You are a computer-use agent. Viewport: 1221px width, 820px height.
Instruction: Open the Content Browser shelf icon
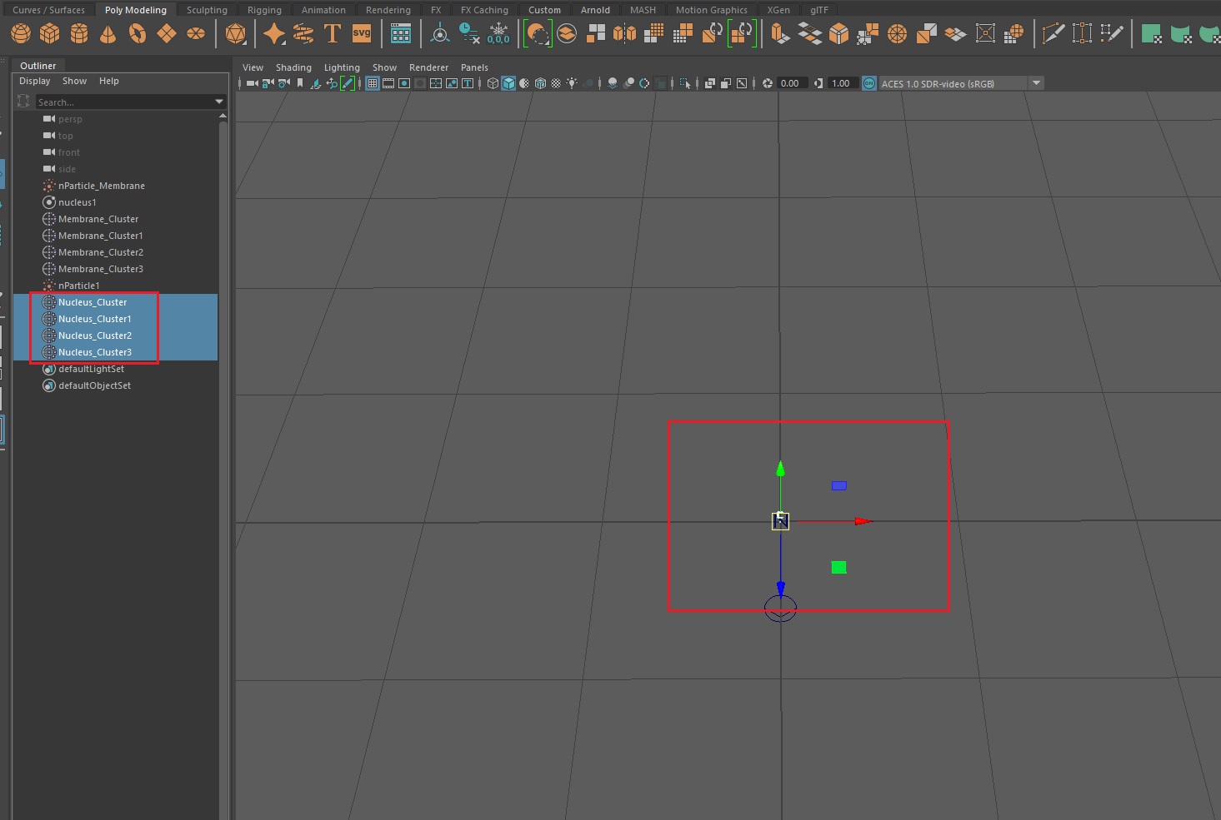point(401,34)
